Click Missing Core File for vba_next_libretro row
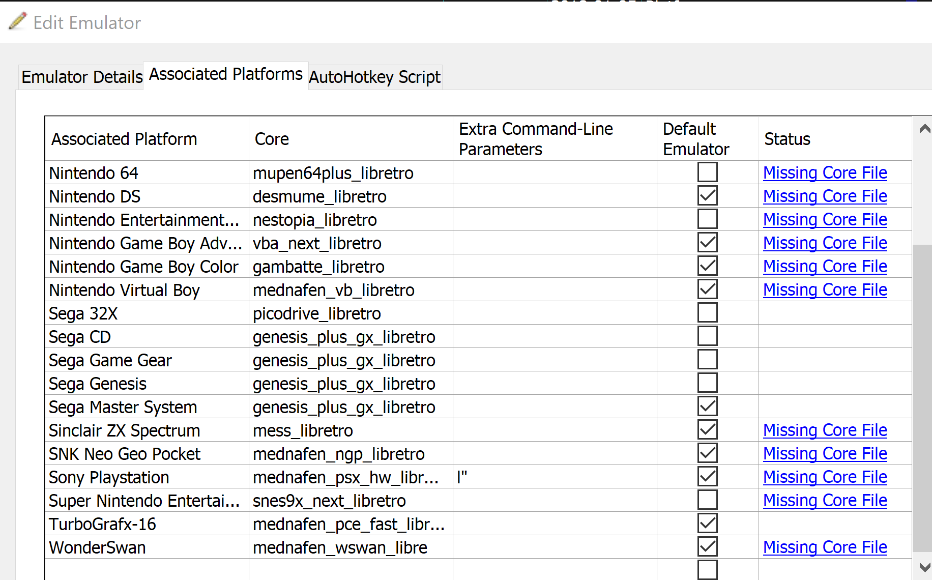This screenshot has width=932, height=580. coord(825,243)
